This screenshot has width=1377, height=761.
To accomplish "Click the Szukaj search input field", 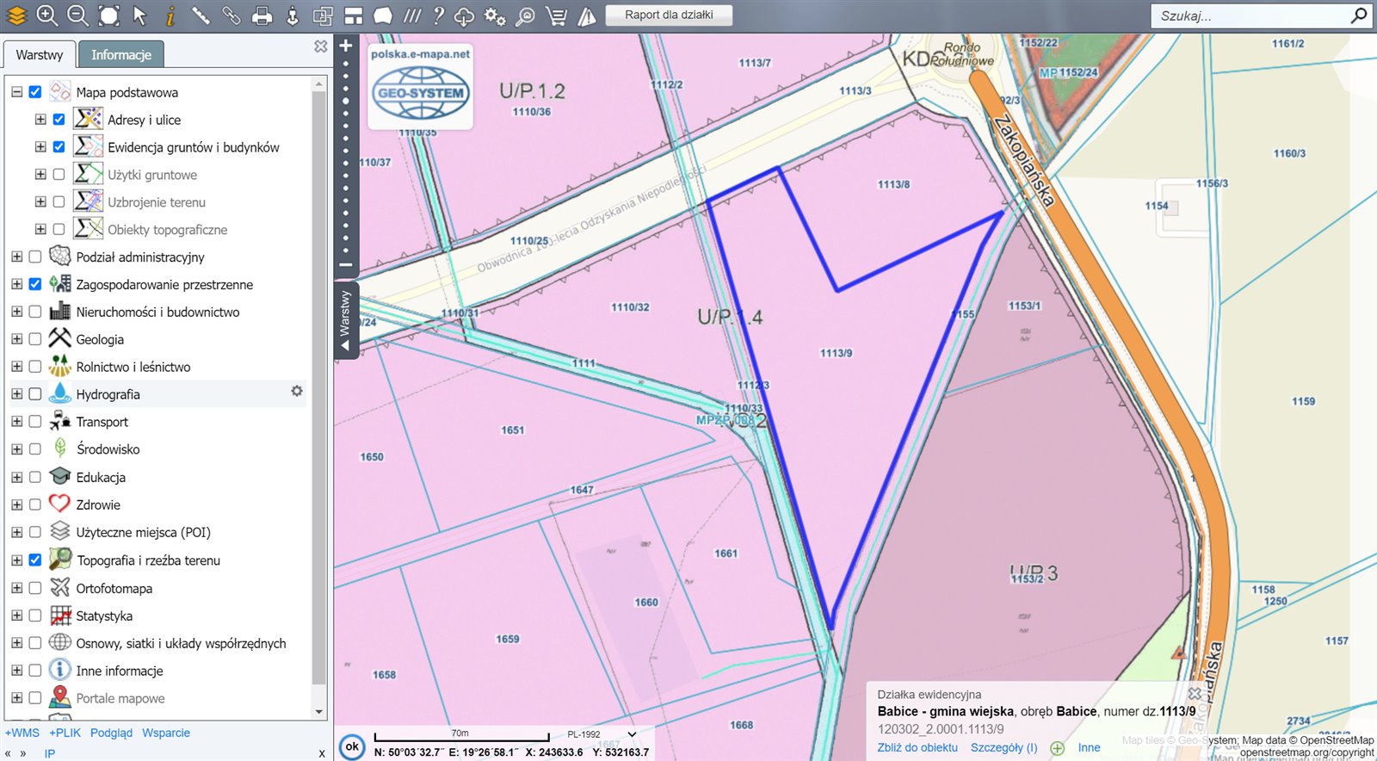I will tap(1248, 15).
